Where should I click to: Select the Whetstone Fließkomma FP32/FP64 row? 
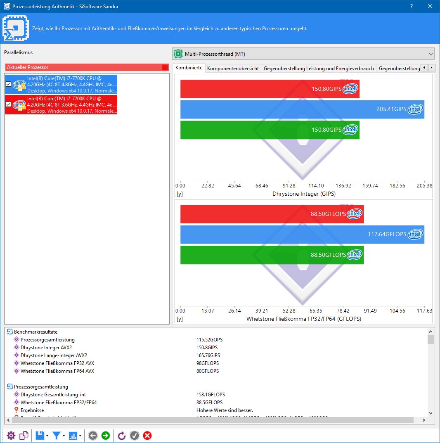[x=216, y=402]
